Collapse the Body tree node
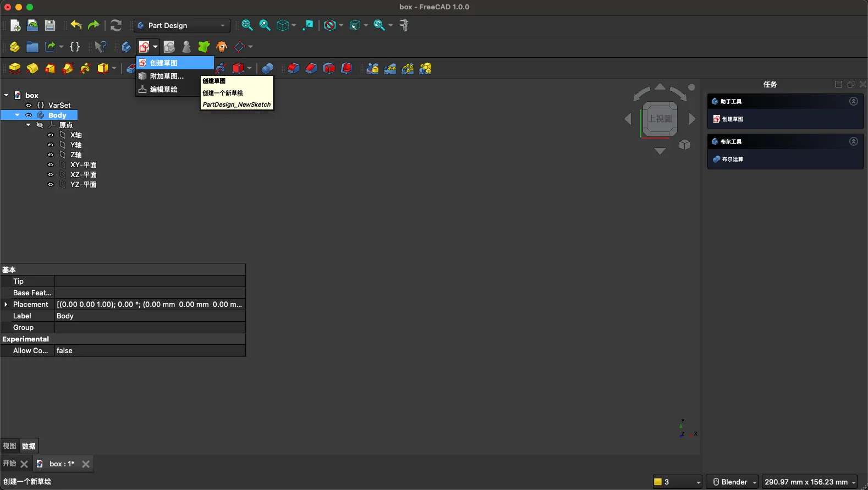868x490 pixels. [x=17, y=115]
